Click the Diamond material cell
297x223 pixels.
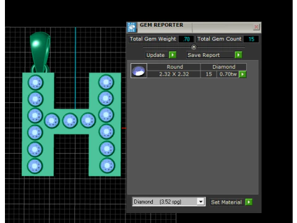click(224, 67)
